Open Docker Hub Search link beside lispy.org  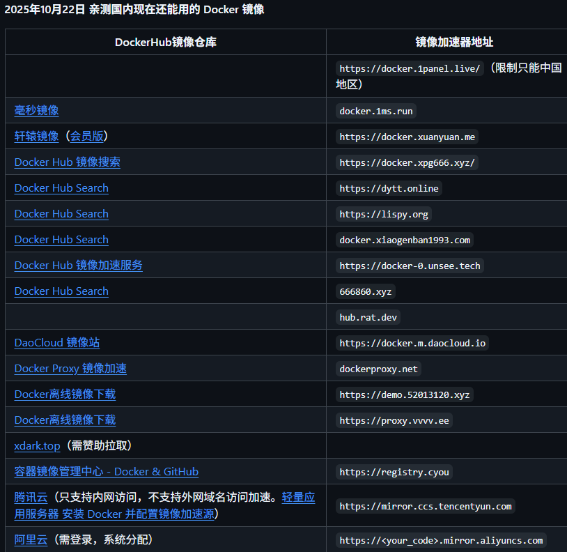[61, 214]
